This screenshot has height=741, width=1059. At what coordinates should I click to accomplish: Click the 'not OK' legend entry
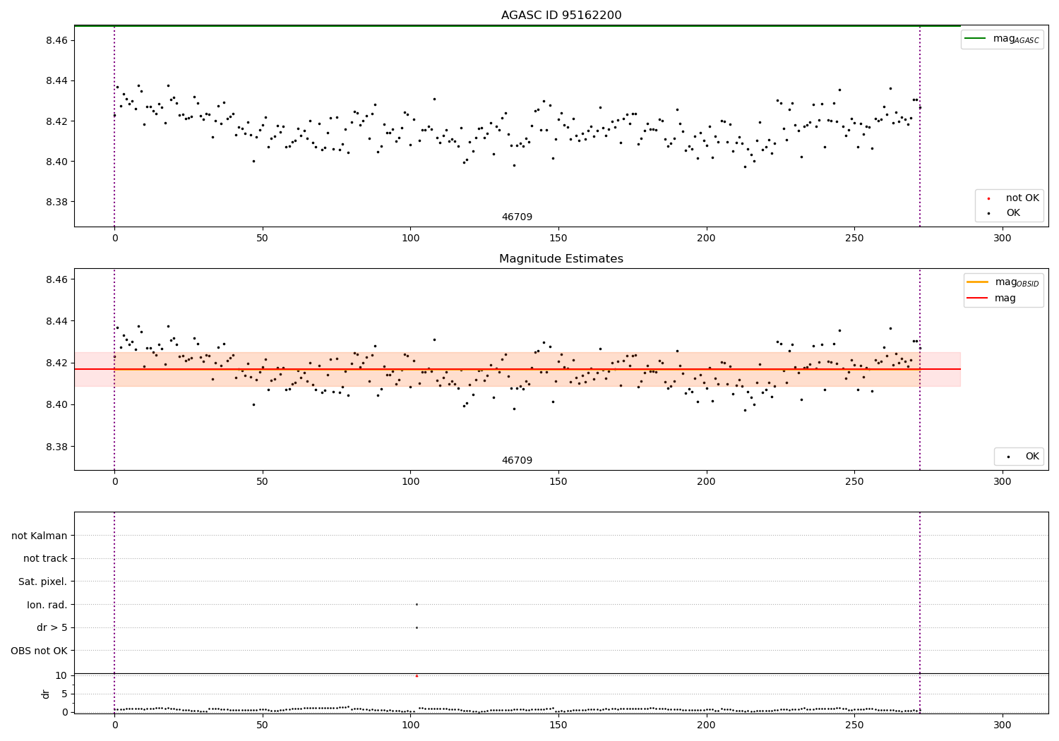1012,198
